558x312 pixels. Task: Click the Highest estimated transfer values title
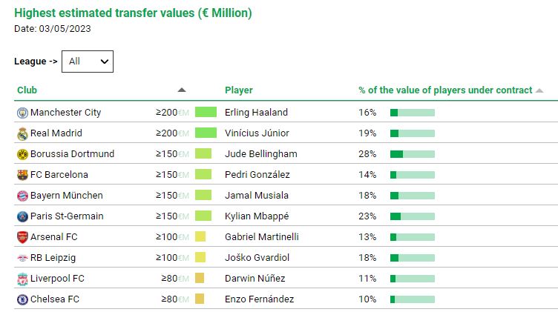[x=133, y=13]
